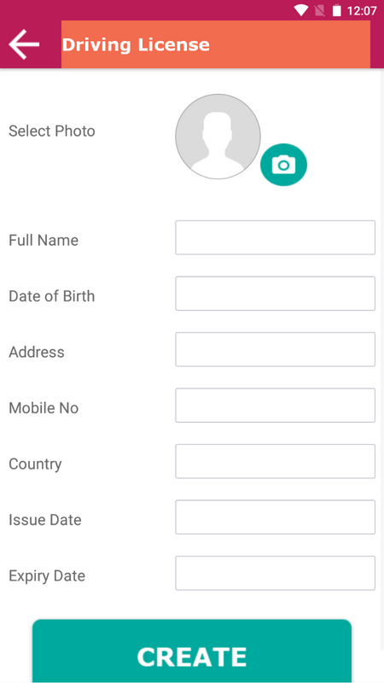The height and width of the screenshot is (683, 384).
Task: Open camera to select photo
Action: click(283, 165)
